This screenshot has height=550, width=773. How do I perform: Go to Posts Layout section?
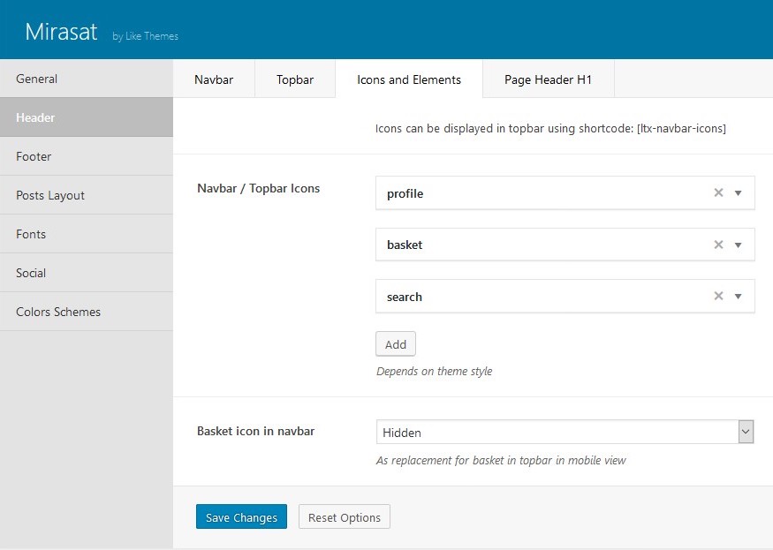(87, 195)
